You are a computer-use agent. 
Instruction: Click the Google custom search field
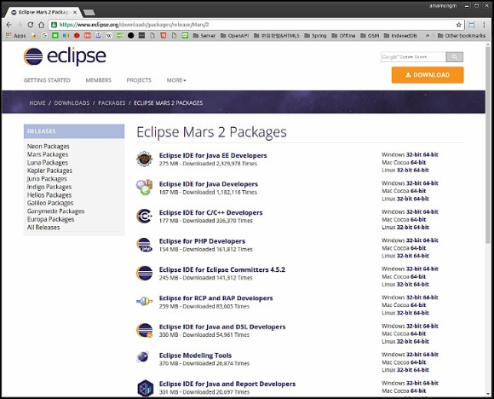point(413,57)
